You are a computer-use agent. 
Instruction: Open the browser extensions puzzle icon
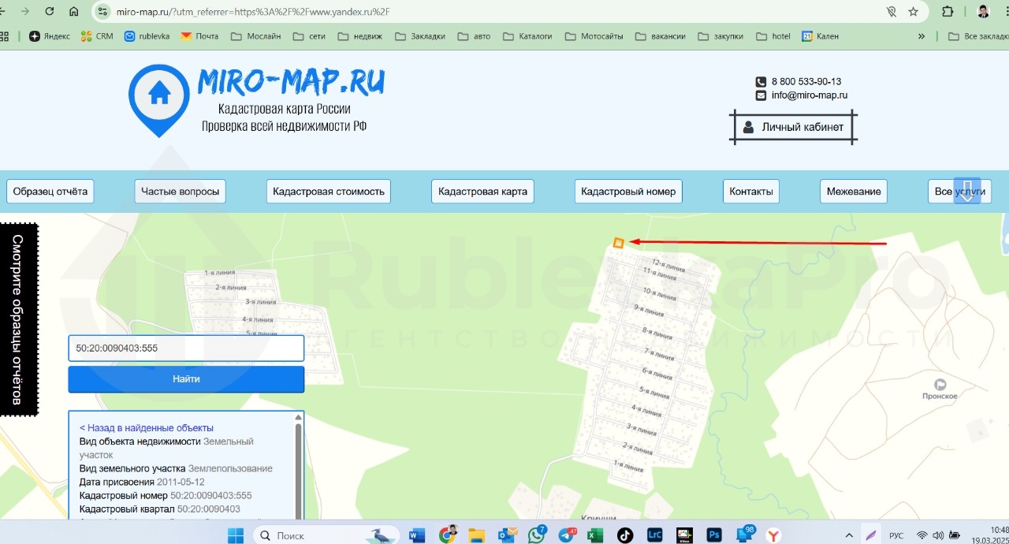[x=948, y=12]
